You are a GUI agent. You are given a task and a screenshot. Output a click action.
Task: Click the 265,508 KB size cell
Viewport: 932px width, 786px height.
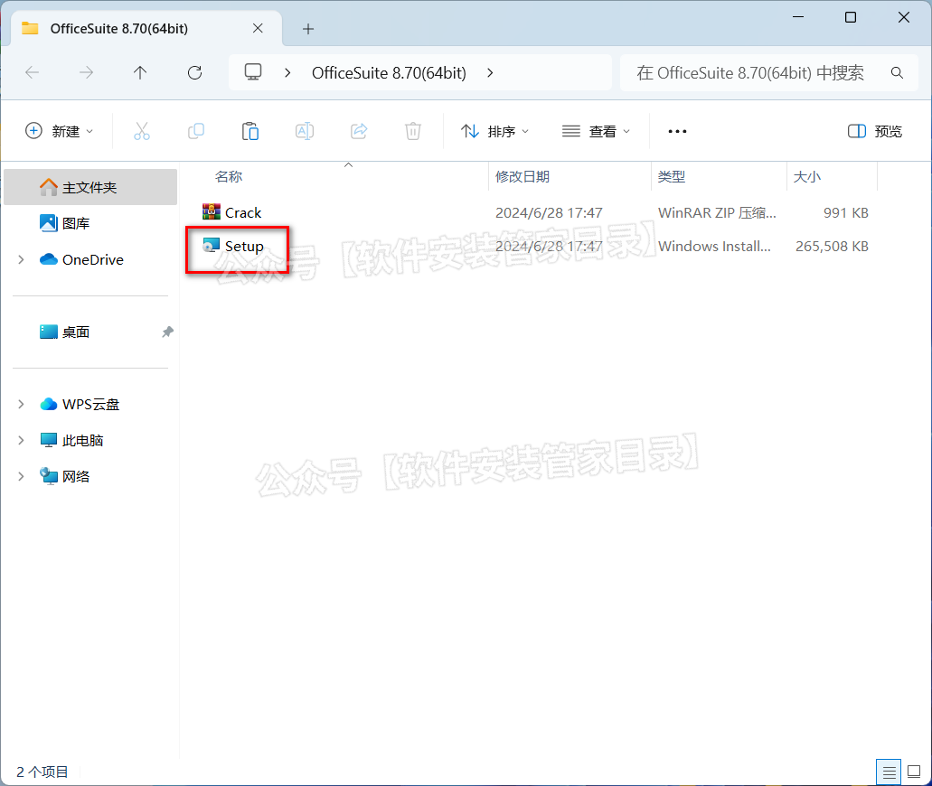(833, 246)
